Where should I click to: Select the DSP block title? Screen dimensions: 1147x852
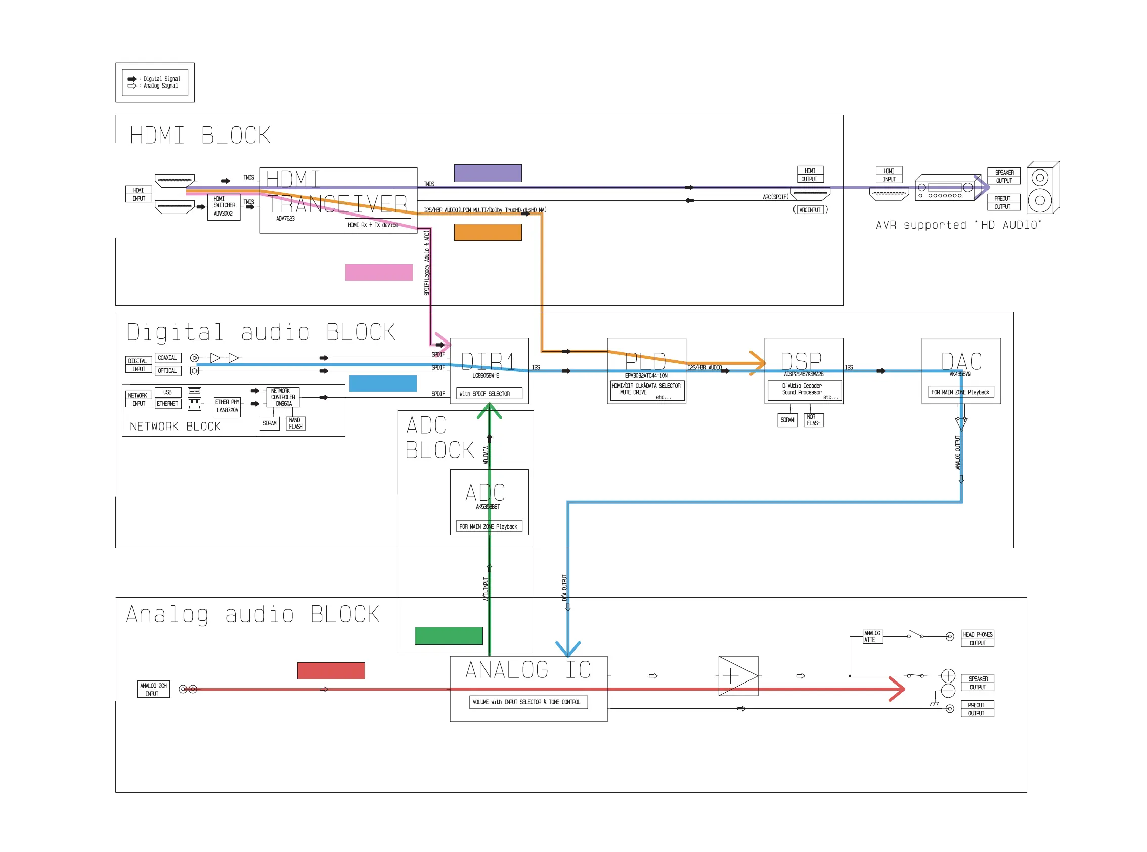[801, 362]
